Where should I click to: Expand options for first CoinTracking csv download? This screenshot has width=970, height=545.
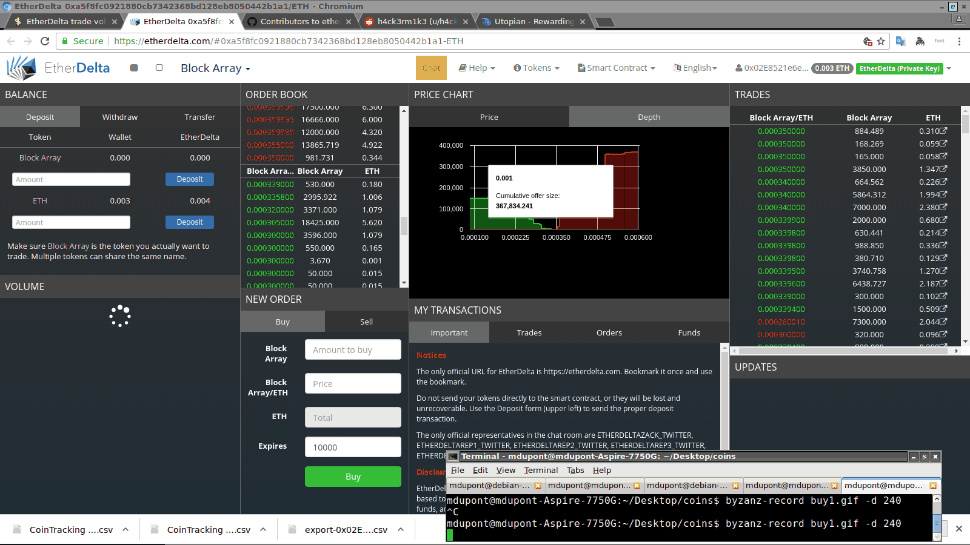(125, 529)
